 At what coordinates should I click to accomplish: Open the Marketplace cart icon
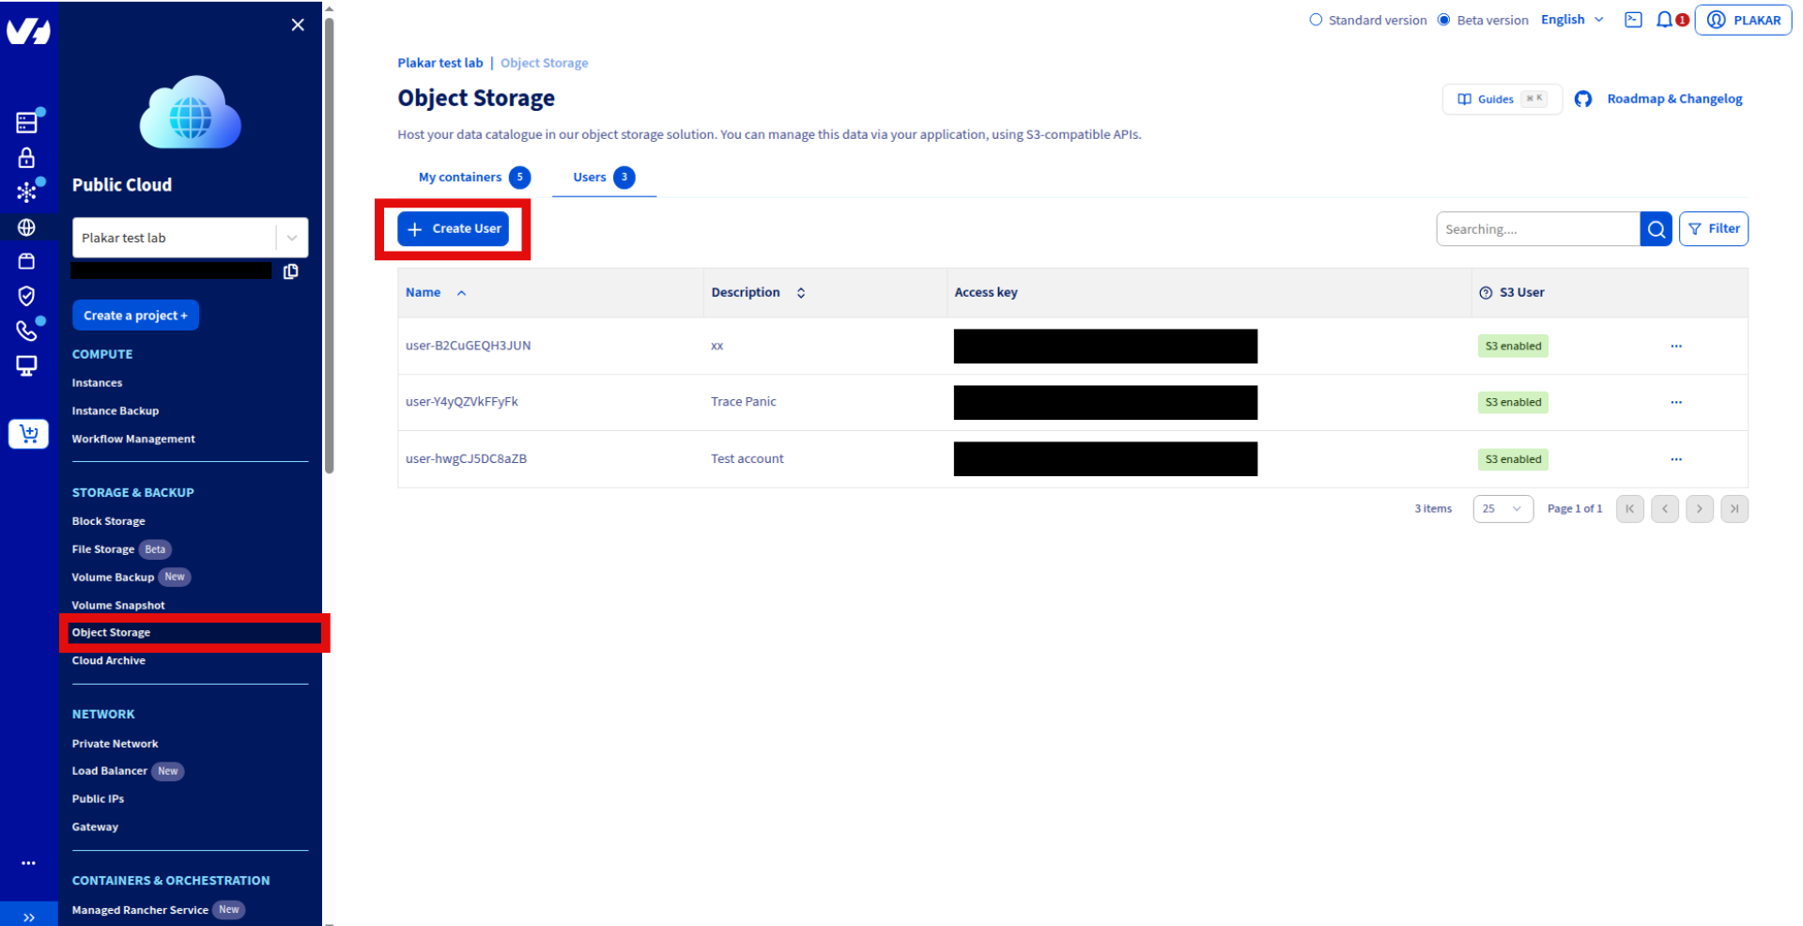(x=28, y=433)
